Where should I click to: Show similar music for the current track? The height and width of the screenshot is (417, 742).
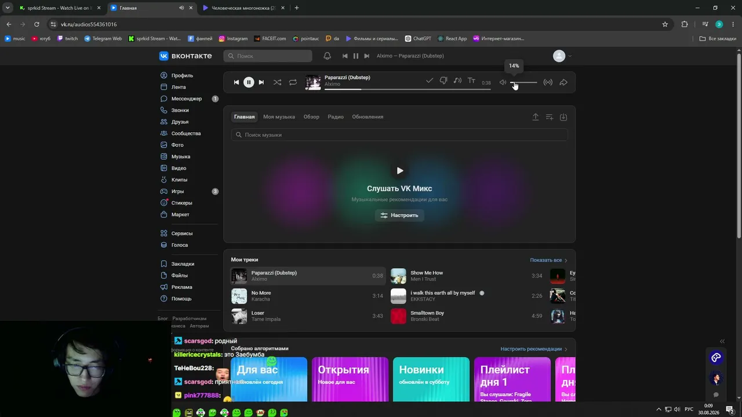[457, 81]
